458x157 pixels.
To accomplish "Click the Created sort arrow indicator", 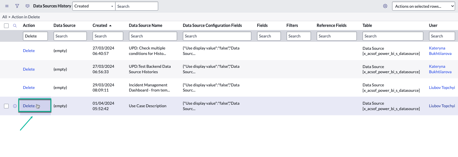I will pos(110,26).
